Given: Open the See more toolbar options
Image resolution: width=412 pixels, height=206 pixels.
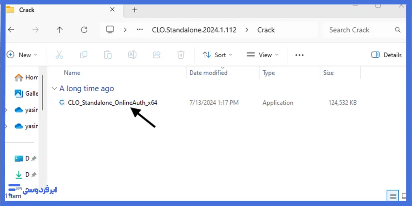Looking at the screenshot, I should point(299,55).
